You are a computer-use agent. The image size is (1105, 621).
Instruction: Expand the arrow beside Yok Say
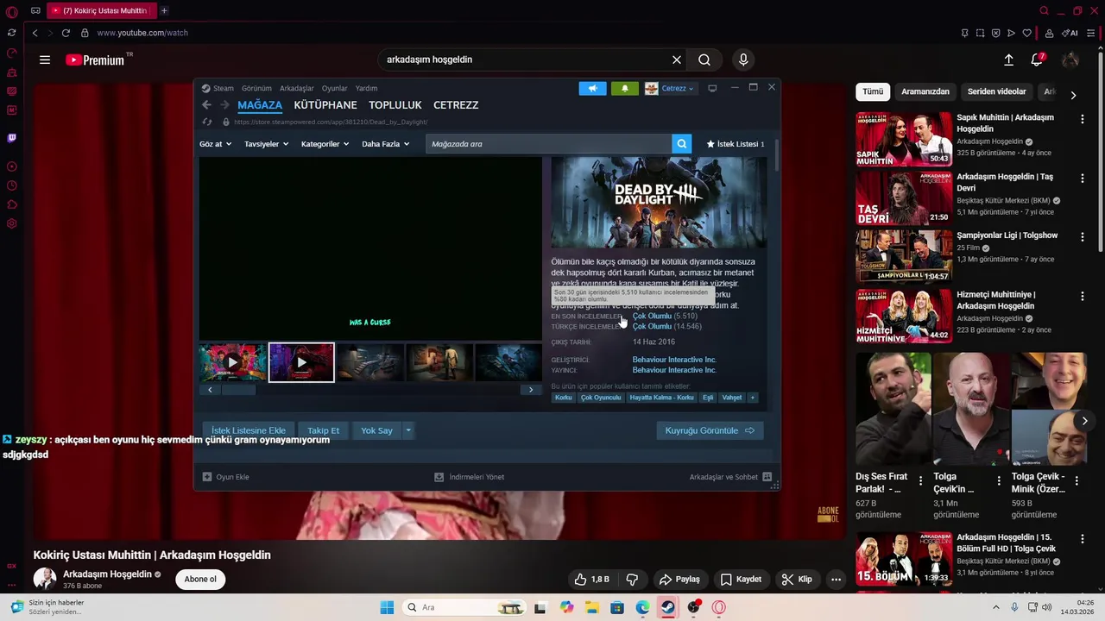pos(408,430)
